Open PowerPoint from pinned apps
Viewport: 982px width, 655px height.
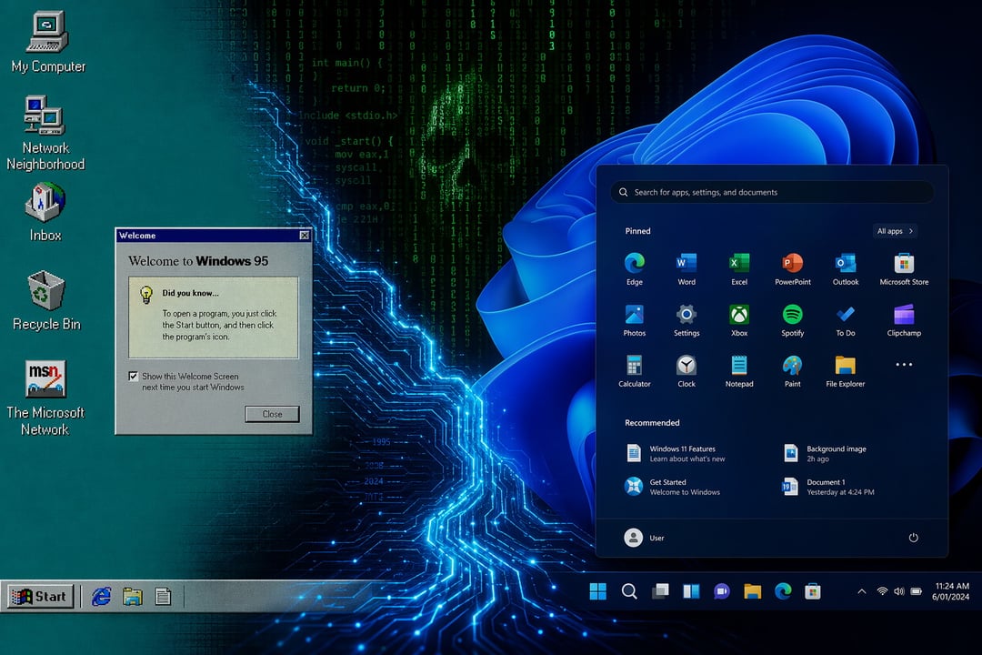(792, 269)
